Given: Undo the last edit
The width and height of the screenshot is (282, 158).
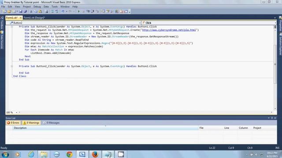Looking at the screenshot, I should pyautogui.click(x=63, y=11).
